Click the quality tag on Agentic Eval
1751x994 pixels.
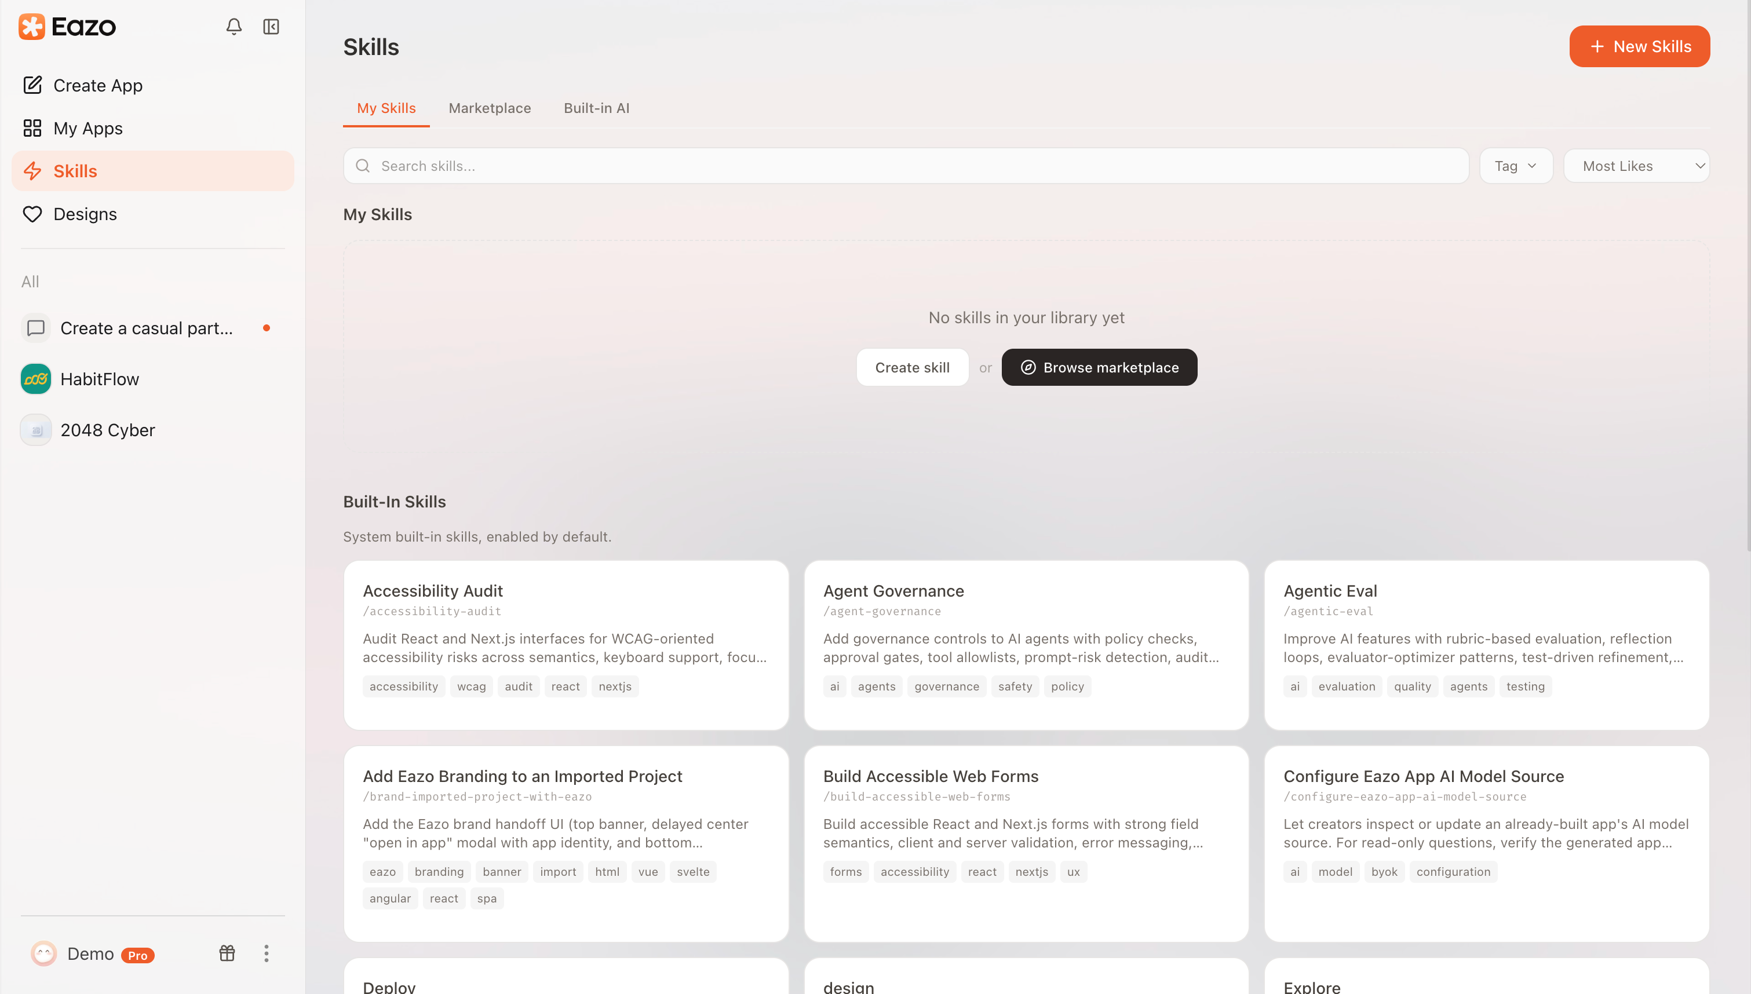coord(1413,686)
